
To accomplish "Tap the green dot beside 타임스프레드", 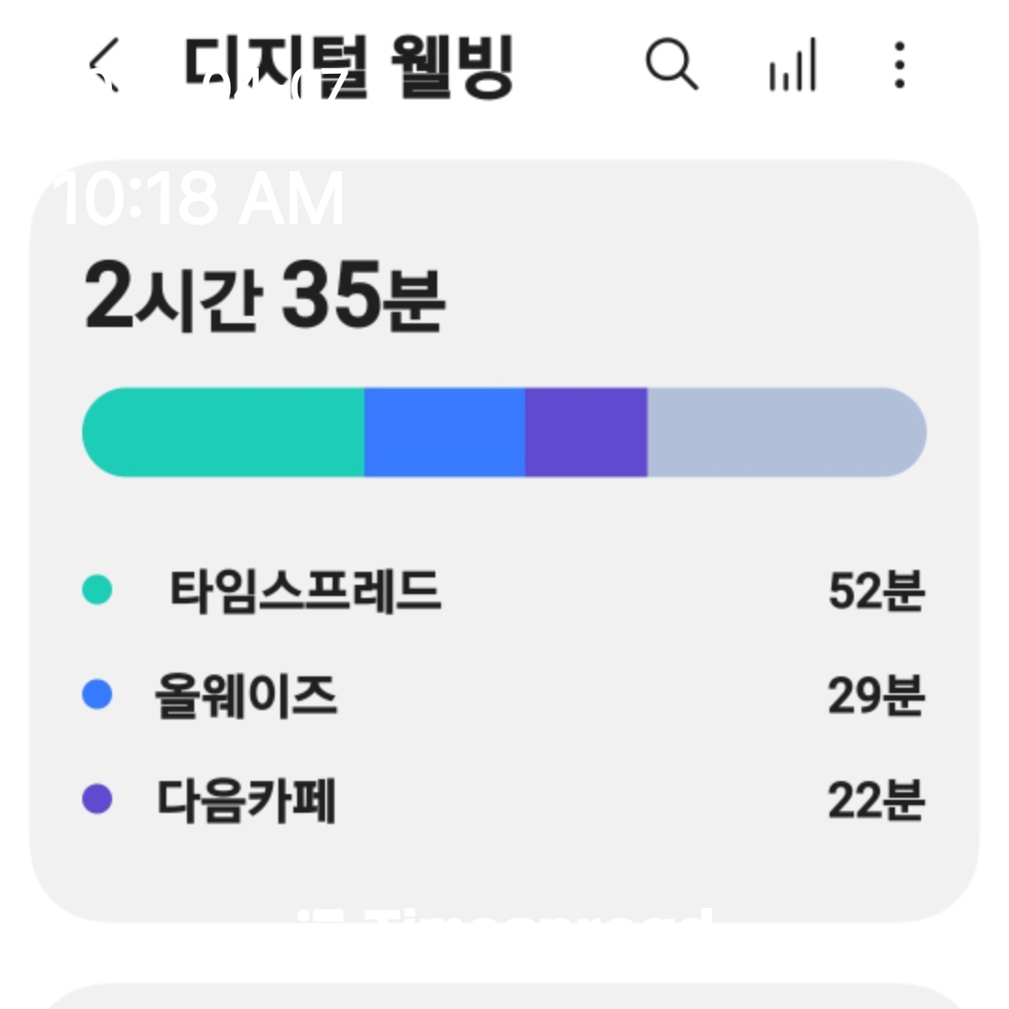I will tap(97, 590).
